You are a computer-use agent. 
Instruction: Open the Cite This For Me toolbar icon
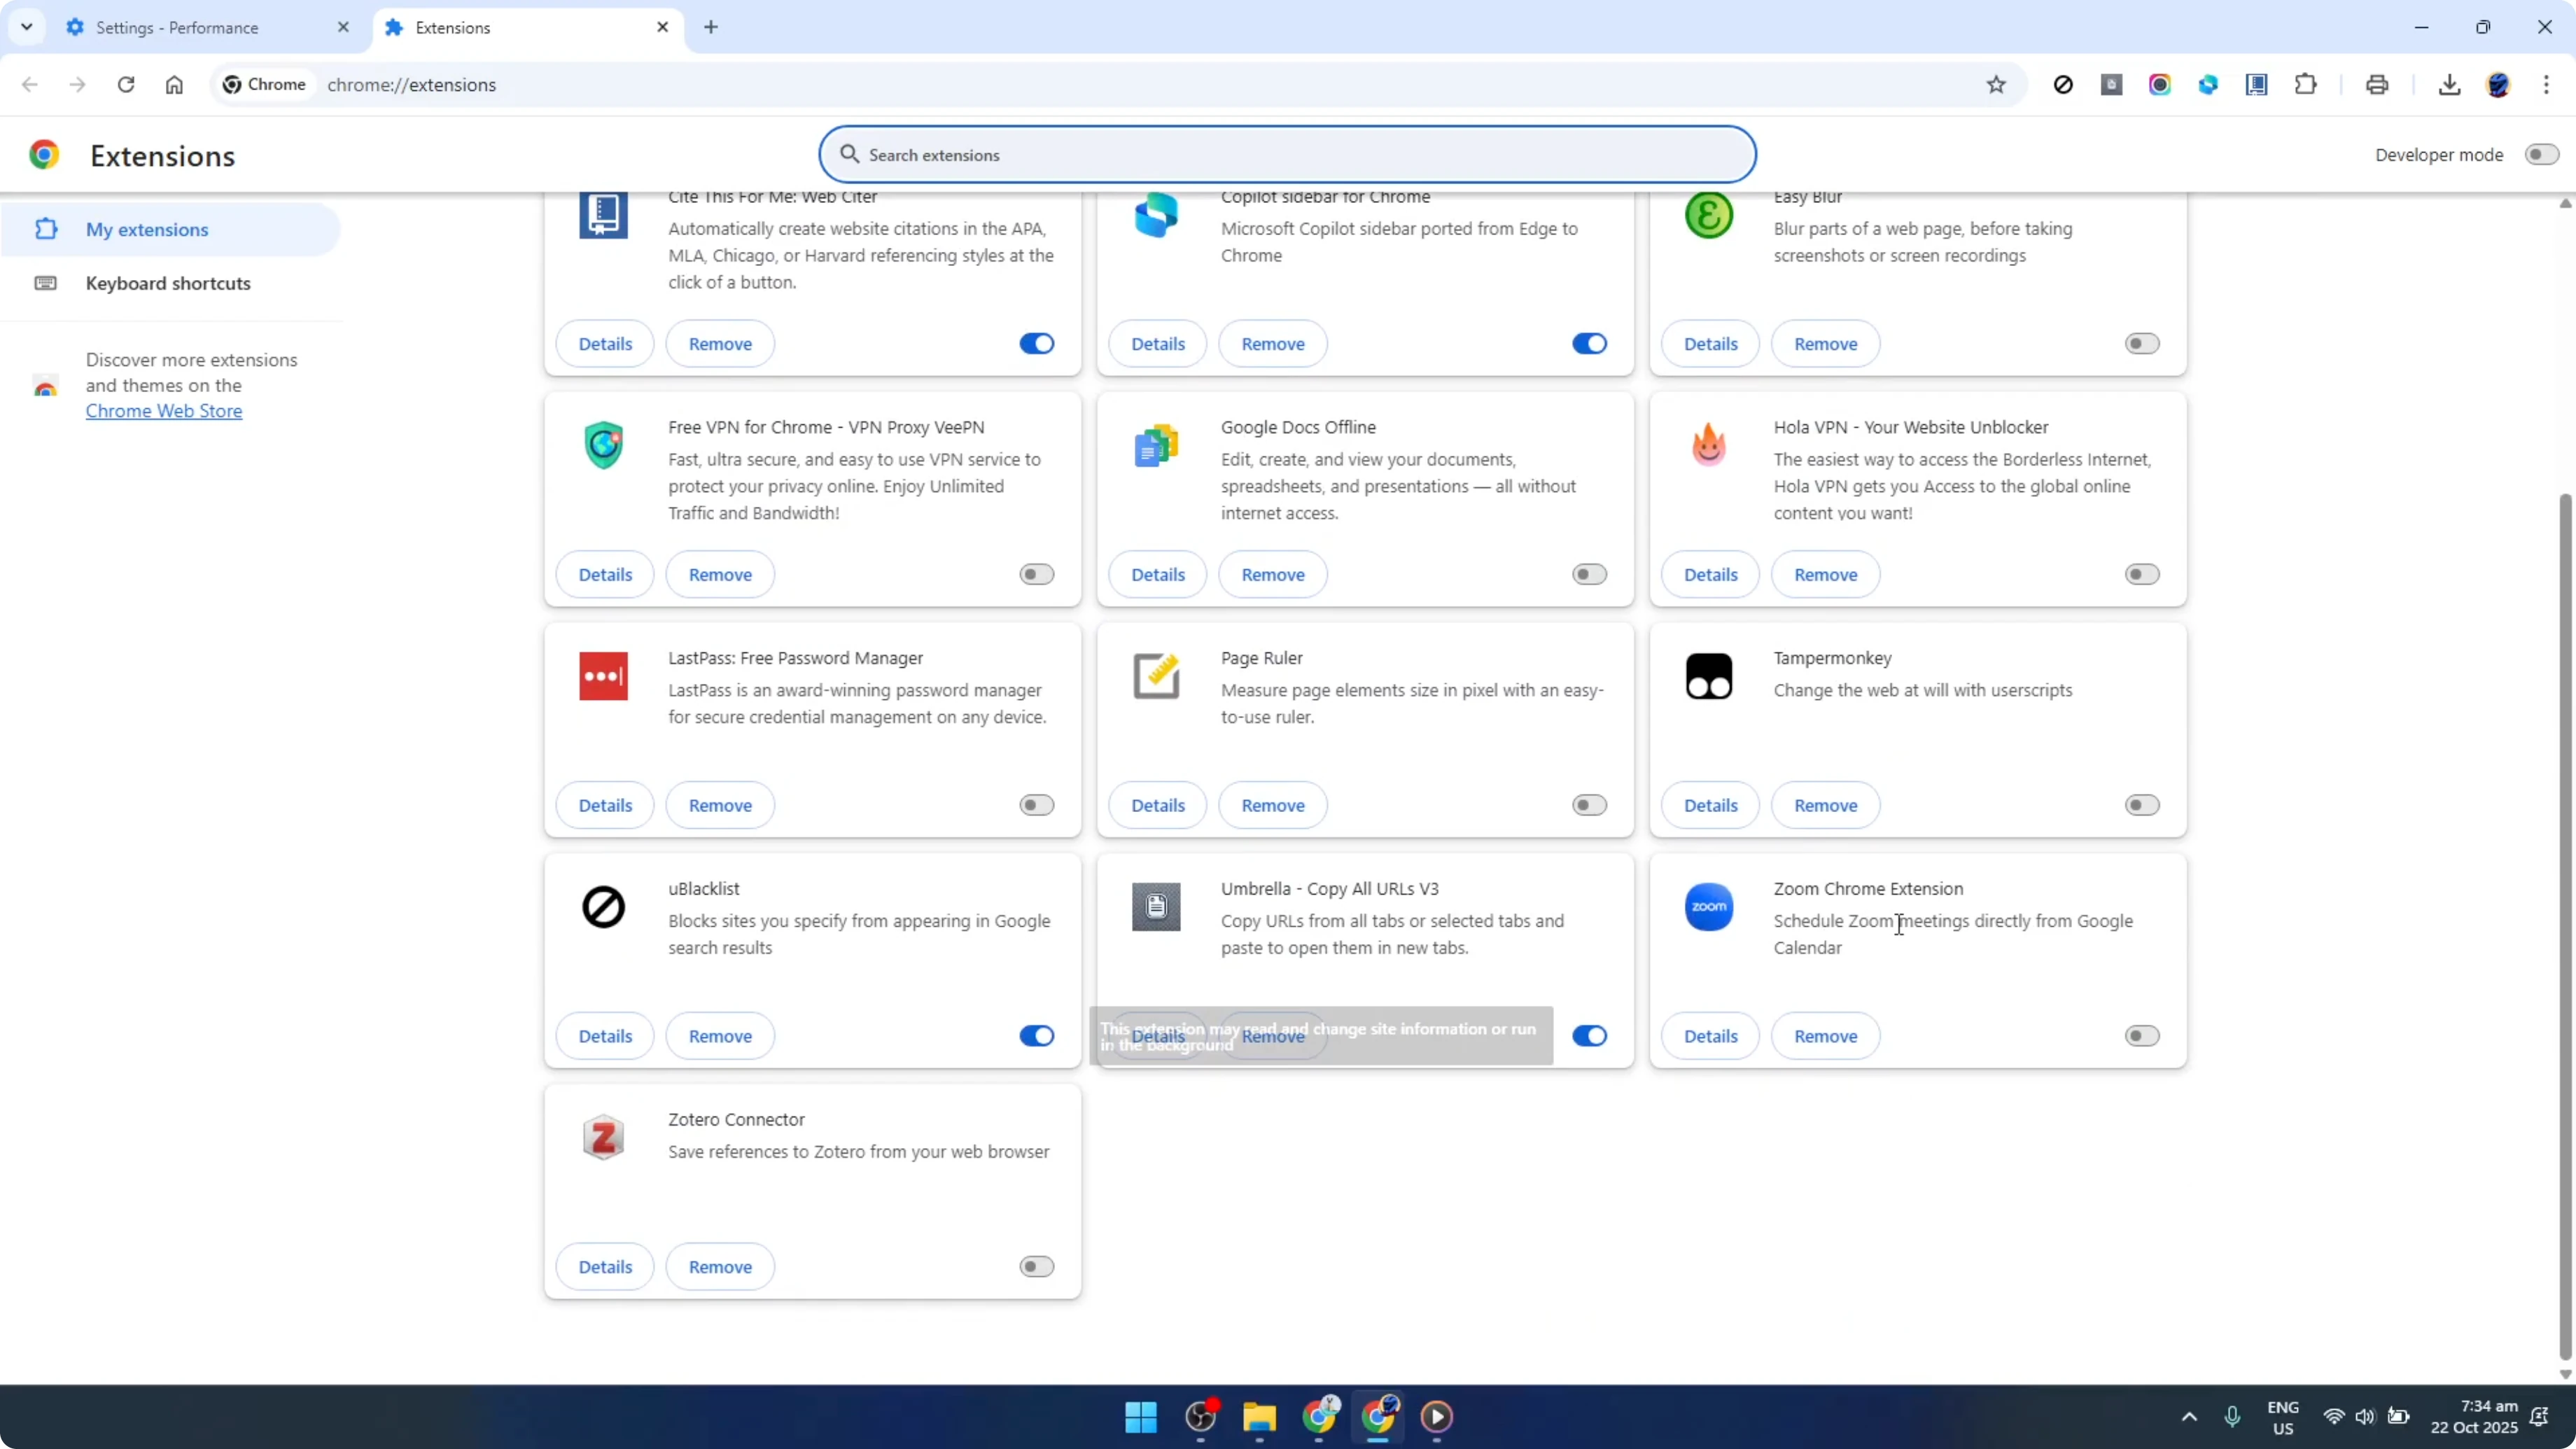[2257, 85]
